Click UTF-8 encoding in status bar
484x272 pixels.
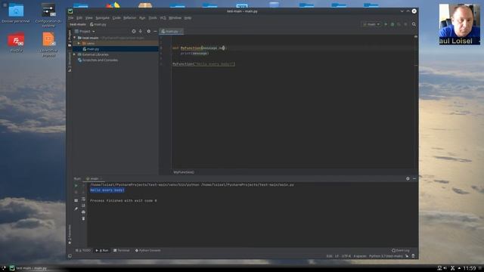346,256
